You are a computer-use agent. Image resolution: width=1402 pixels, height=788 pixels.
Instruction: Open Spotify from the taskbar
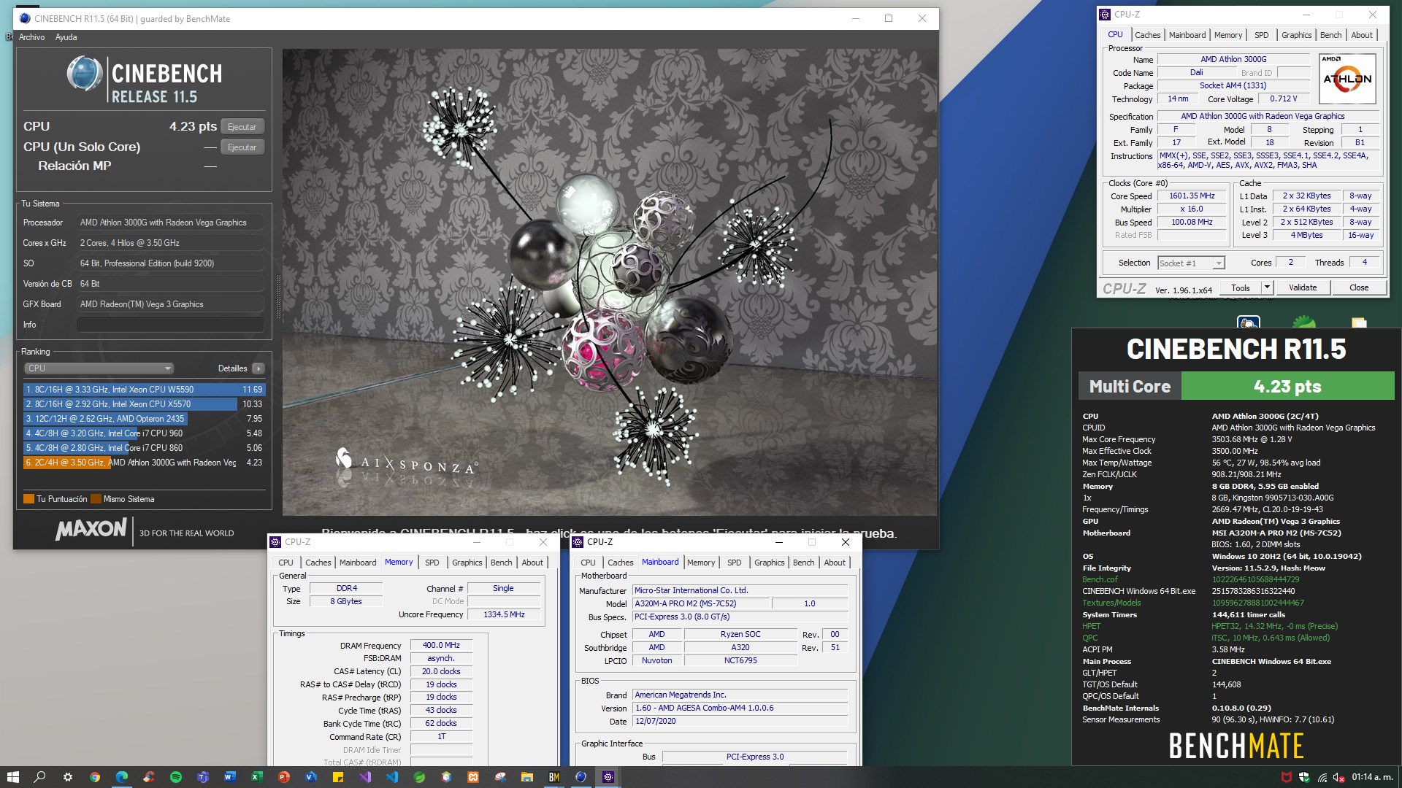tap(175, 777)
